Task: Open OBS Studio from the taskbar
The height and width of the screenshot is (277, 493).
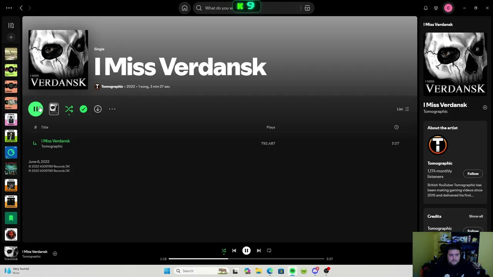Action: tap(327, 271)
